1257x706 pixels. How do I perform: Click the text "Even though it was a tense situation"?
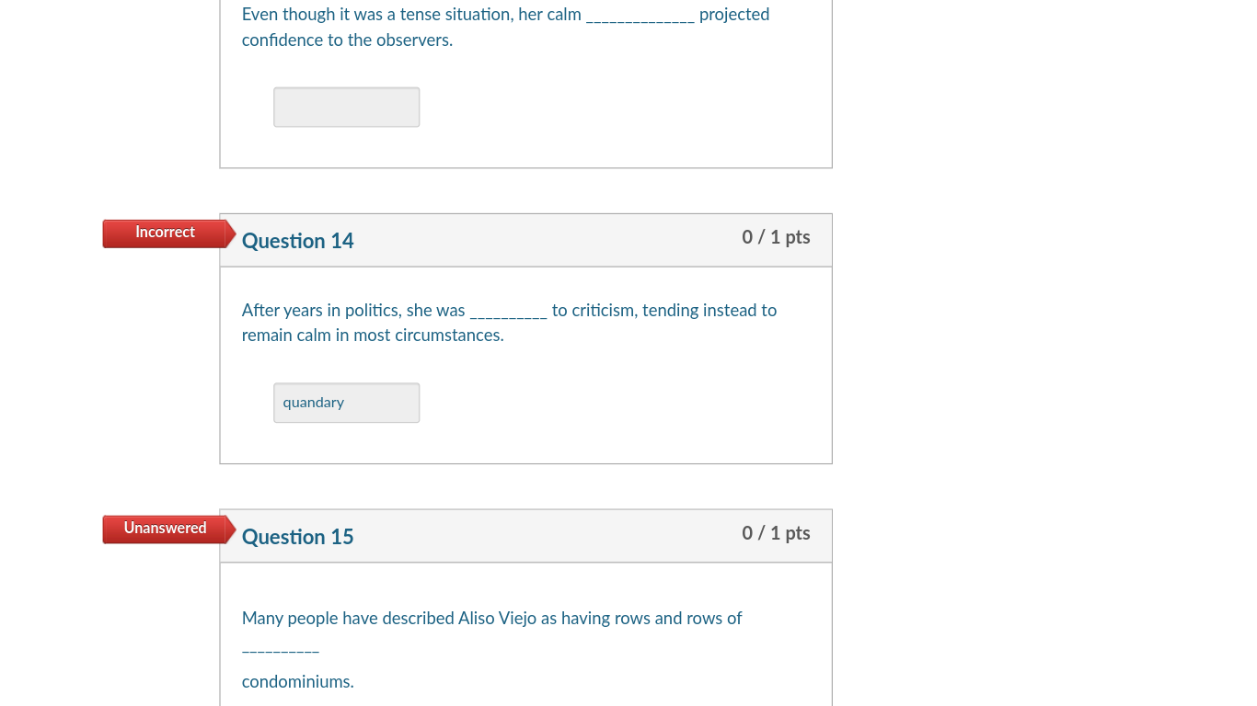click(x=375, y=15)
